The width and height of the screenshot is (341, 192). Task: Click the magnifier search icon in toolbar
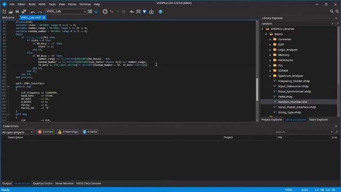331,12
